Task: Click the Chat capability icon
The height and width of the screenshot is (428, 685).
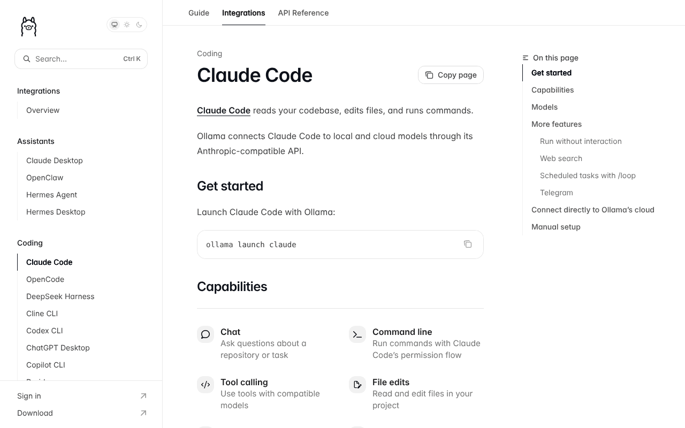Action: pyautogui.click(x=205, y=334)
